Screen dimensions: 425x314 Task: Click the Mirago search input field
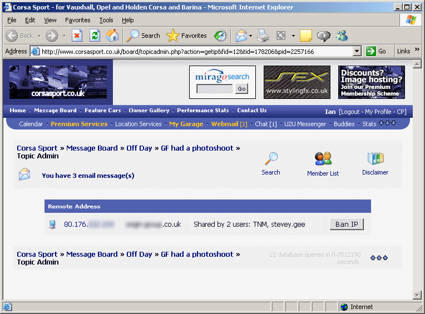point(215,89)
